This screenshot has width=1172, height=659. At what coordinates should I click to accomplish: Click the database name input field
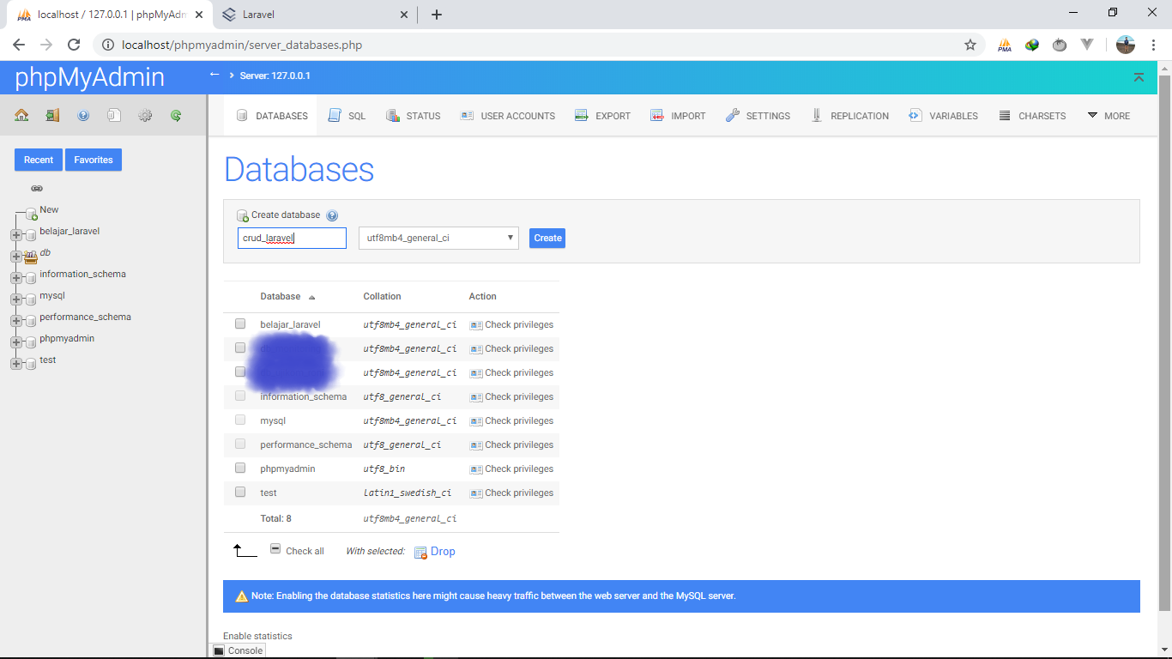pyautogui.click(x=292, y=238)
